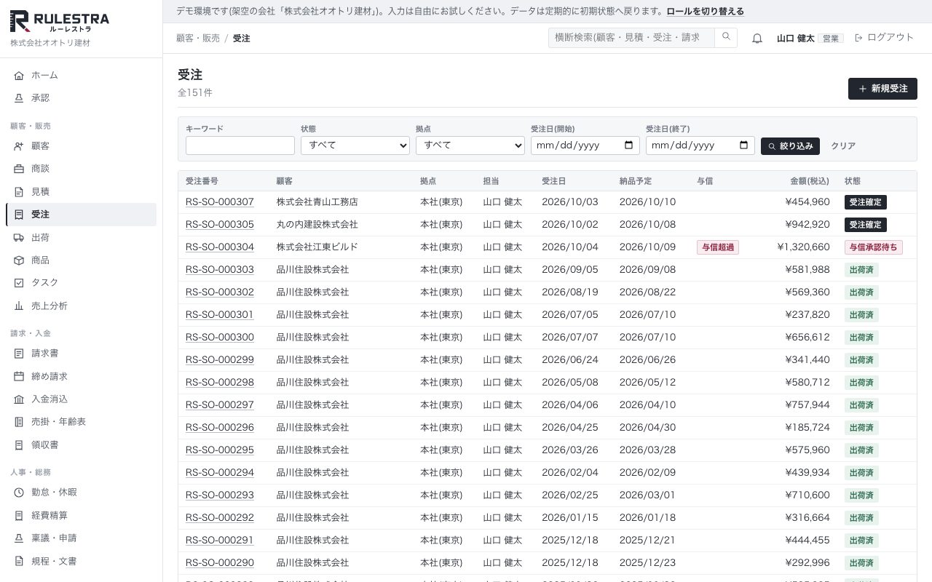Open order RS-SO-000299
The width and height of the screenshot is (932, 582).
point(220,360)
